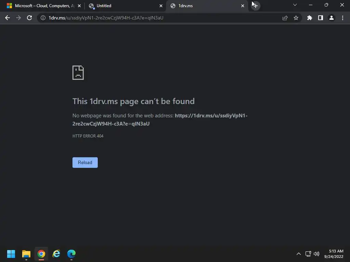Close the Chrome window
350x262 pixels.
[x=342, y=5]
